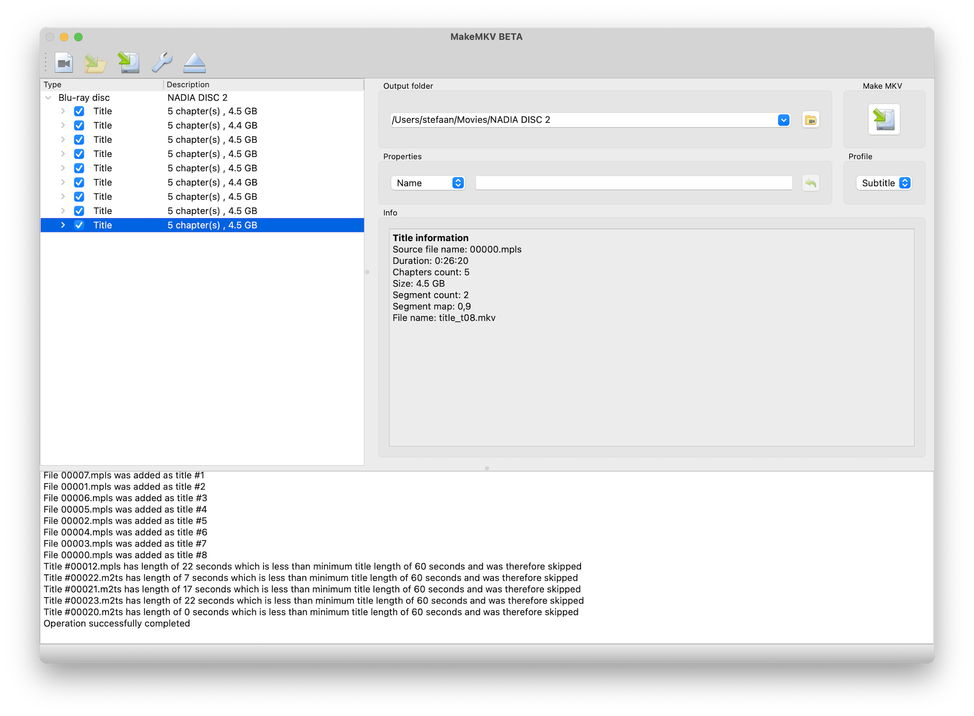Click the Open video files toolbar icon
Viewport: 974px width, 716px height.
pos(64,63)
